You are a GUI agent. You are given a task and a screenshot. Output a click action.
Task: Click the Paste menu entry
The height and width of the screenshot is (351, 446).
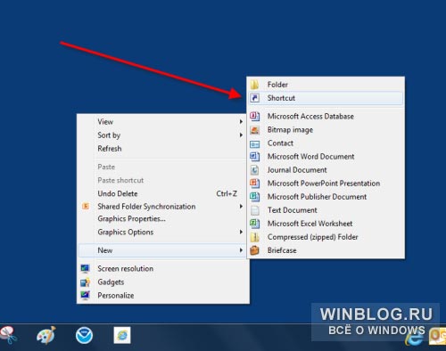(x=106, y=167)
